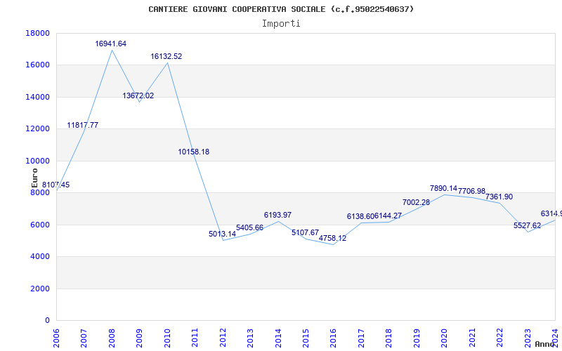Click the 2016 year axis label

coord(333,338)
